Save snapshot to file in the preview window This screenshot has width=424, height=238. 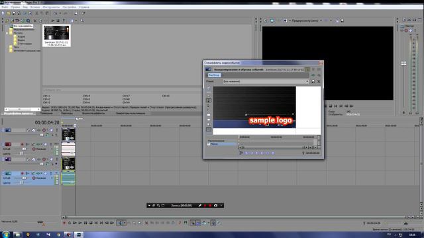coord(342,20)
